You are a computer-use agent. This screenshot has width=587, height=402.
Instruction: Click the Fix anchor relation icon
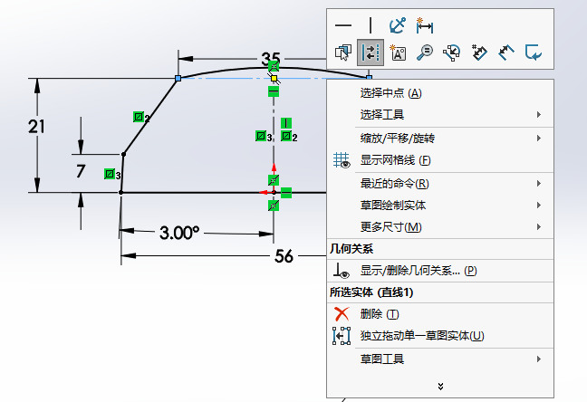[397, 25]
